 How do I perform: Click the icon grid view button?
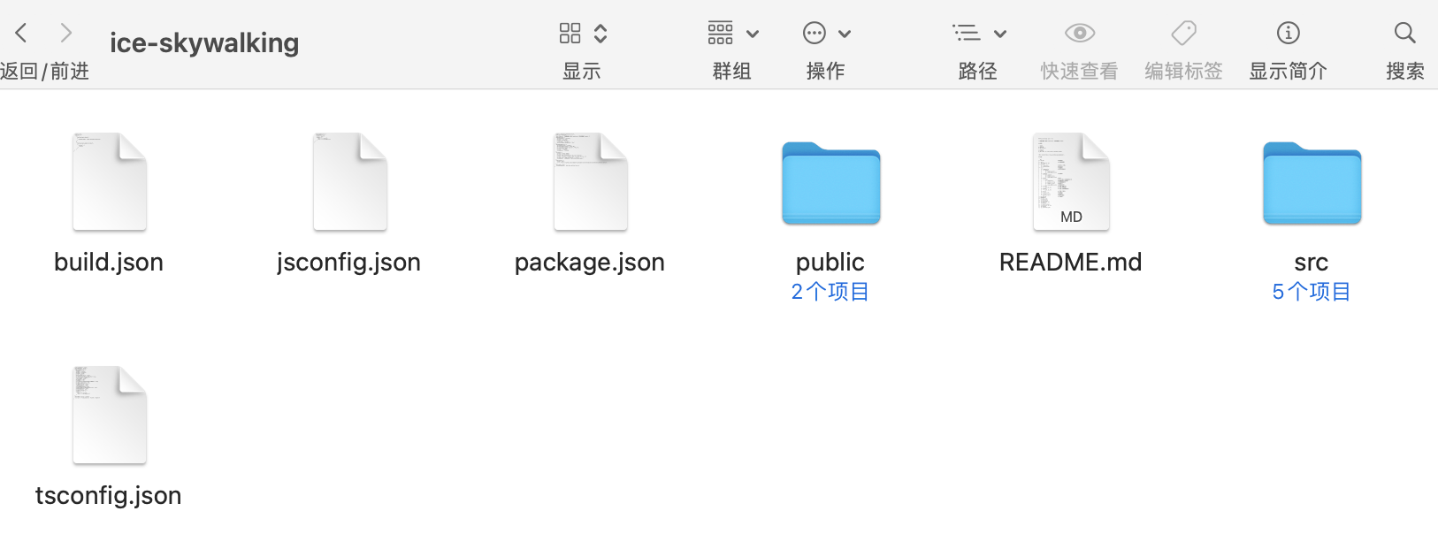tap(570, 34)
